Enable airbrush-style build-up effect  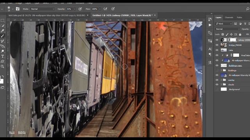tap(105, 9)
